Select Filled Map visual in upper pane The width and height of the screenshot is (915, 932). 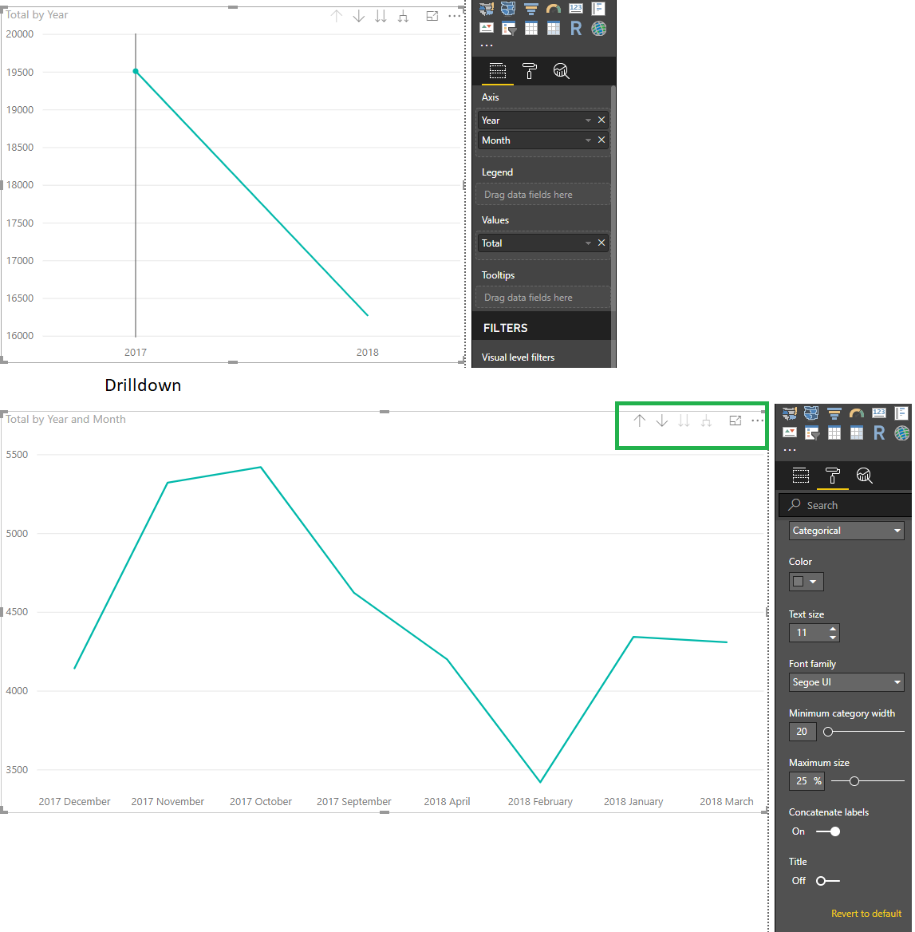(487, 8)
